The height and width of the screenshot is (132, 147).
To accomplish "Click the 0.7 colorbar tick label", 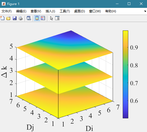I will coord(134,83).
